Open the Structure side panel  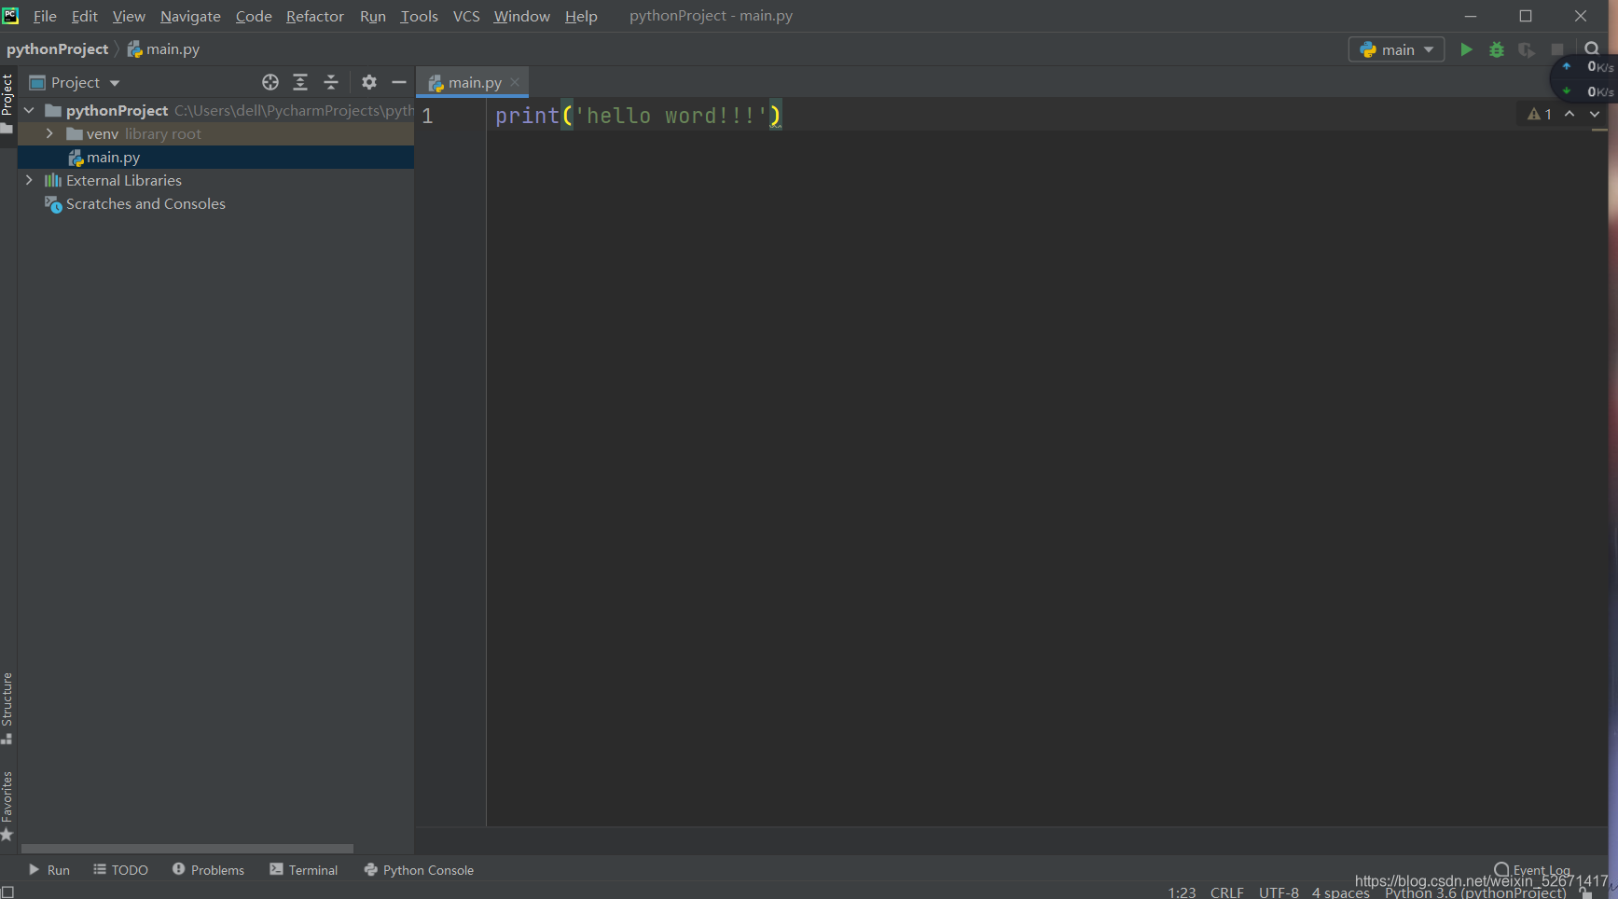(7, 708)
